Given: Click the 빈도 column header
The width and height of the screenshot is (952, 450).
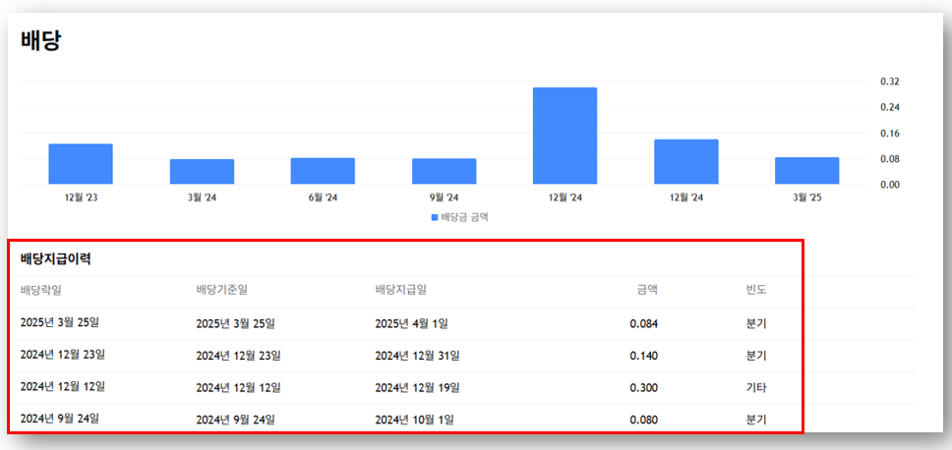Looking at the screenshot, I should 756,290.
